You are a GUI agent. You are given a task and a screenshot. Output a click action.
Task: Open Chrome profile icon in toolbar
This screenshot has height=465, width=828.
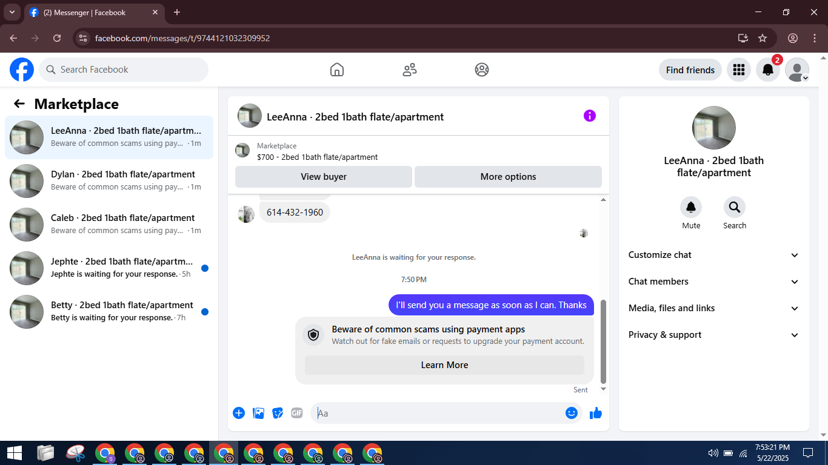click(x=793, y=38)
